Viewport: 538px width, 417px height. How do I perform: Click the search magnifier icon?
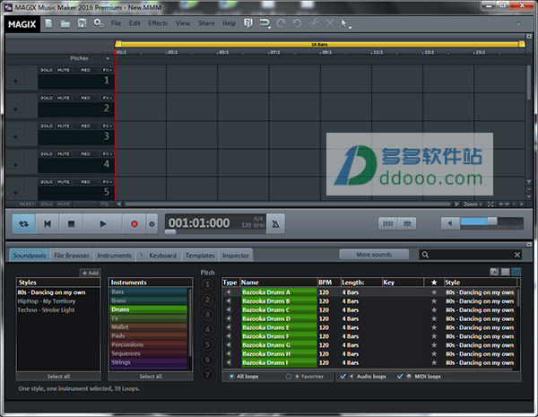(425, 255)
